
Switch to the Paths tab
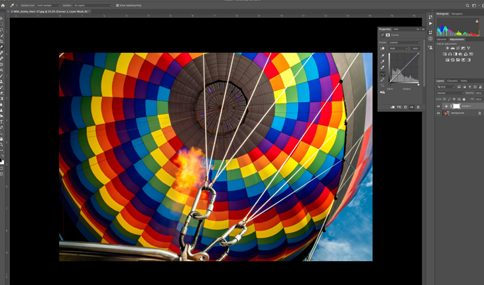pos(464,81)
